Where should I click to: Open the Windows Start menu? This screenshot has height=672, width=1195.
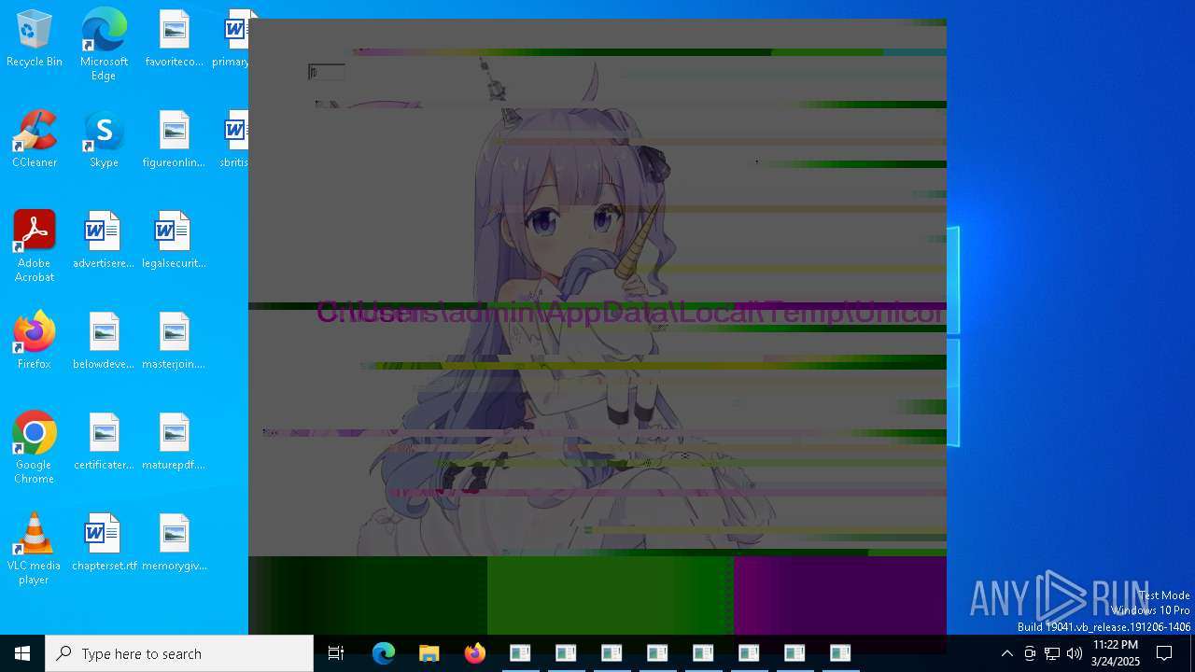click(22, 653)
